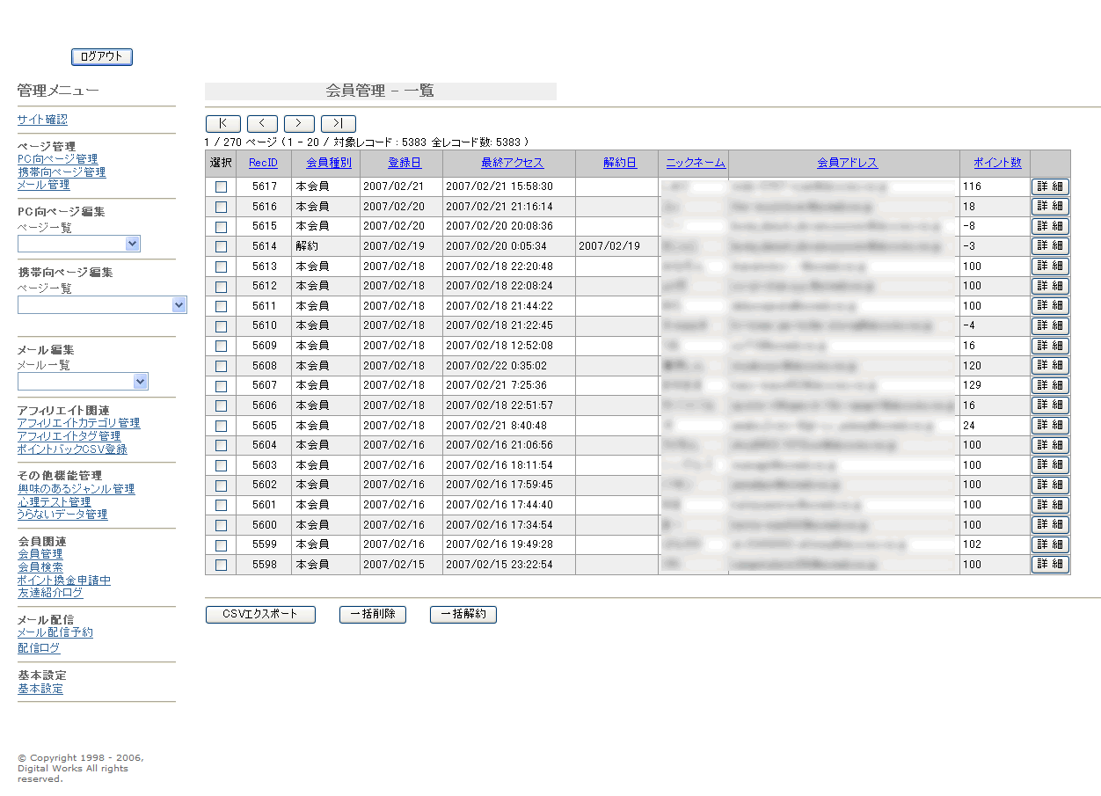Open 心理テスト管理

pyautogui.click(x=54, y=502)
